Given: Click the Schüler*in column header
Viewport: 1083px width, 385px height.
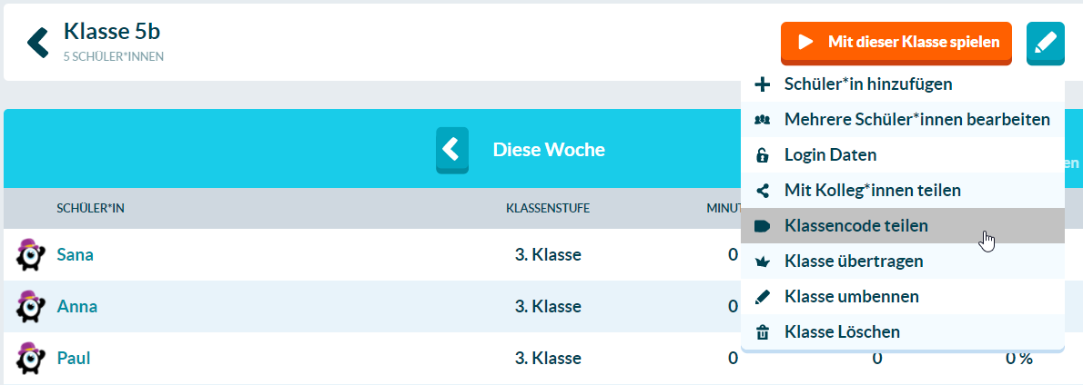Looking at the screenshot, I should click(x=90, y=209).
